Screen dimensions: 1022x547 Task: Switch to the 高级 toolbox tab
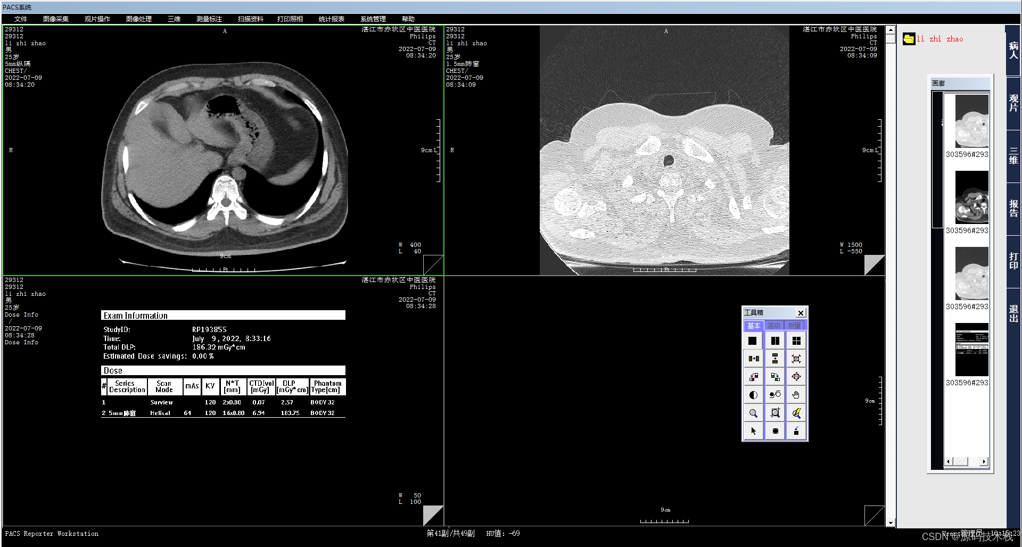[x=774, y=326]
